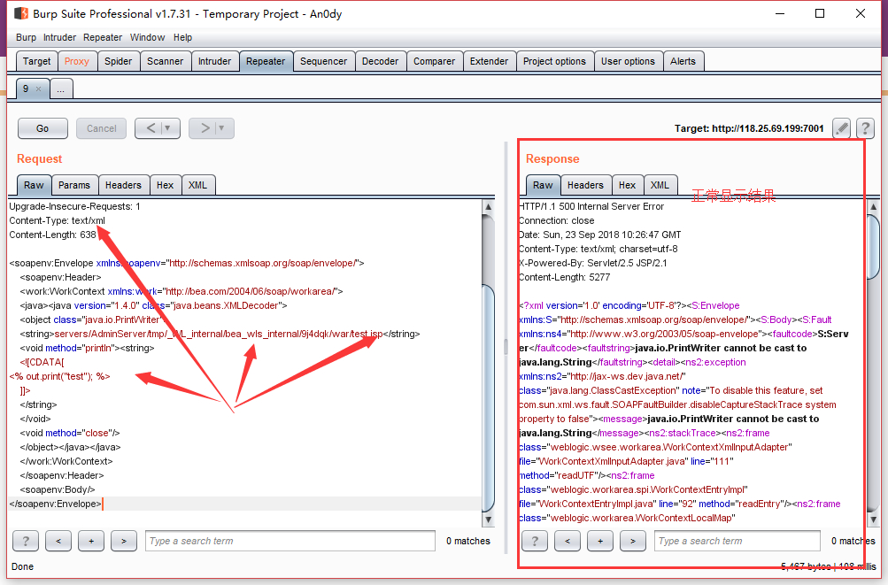
Task: Switch to the Comparer tab
Action: pos(435,61)
